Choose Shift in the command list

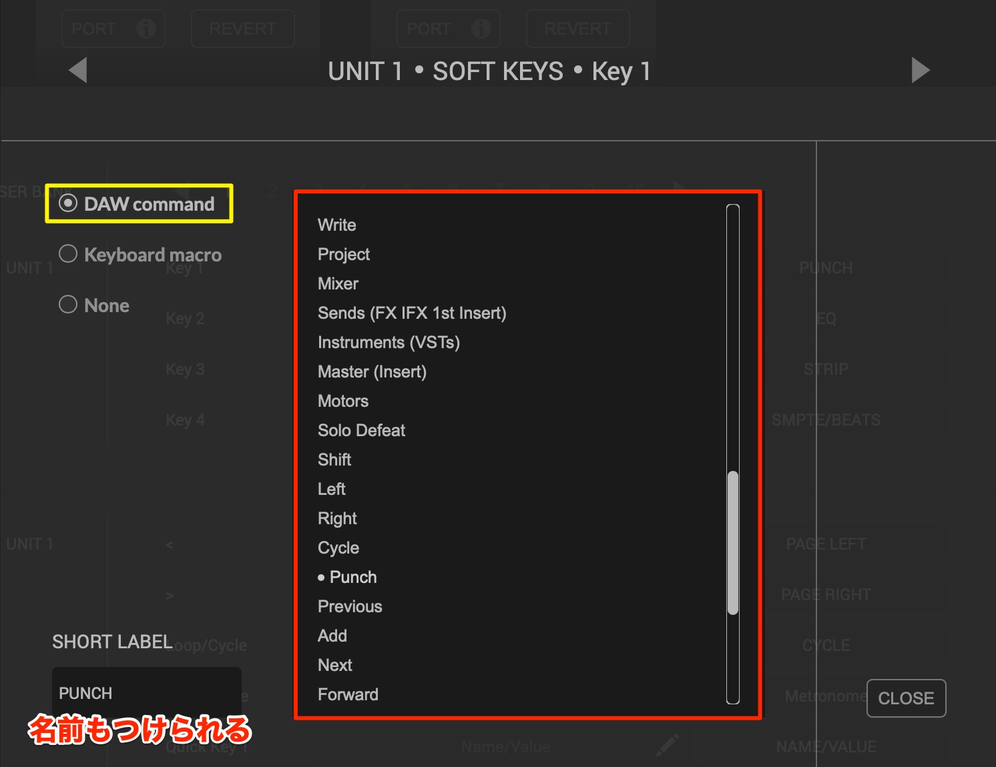tap(334, 460)
